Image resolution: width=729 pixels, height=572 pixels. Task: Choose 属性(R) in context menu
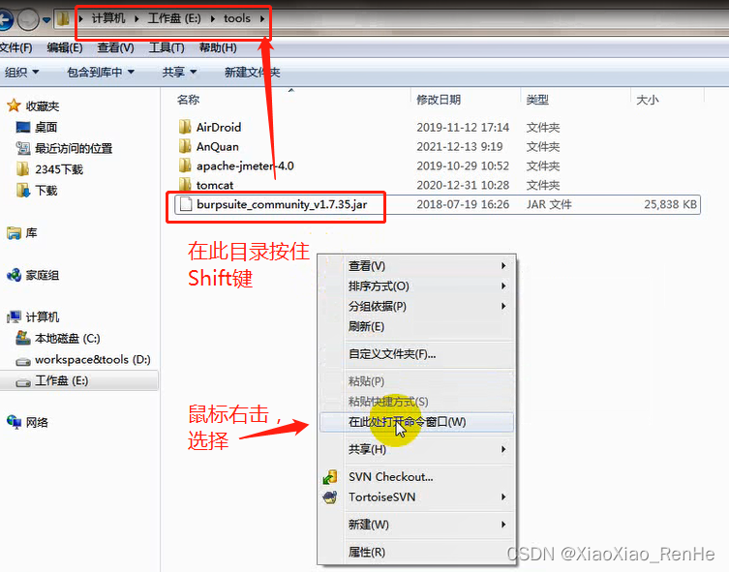pos(416,552)
